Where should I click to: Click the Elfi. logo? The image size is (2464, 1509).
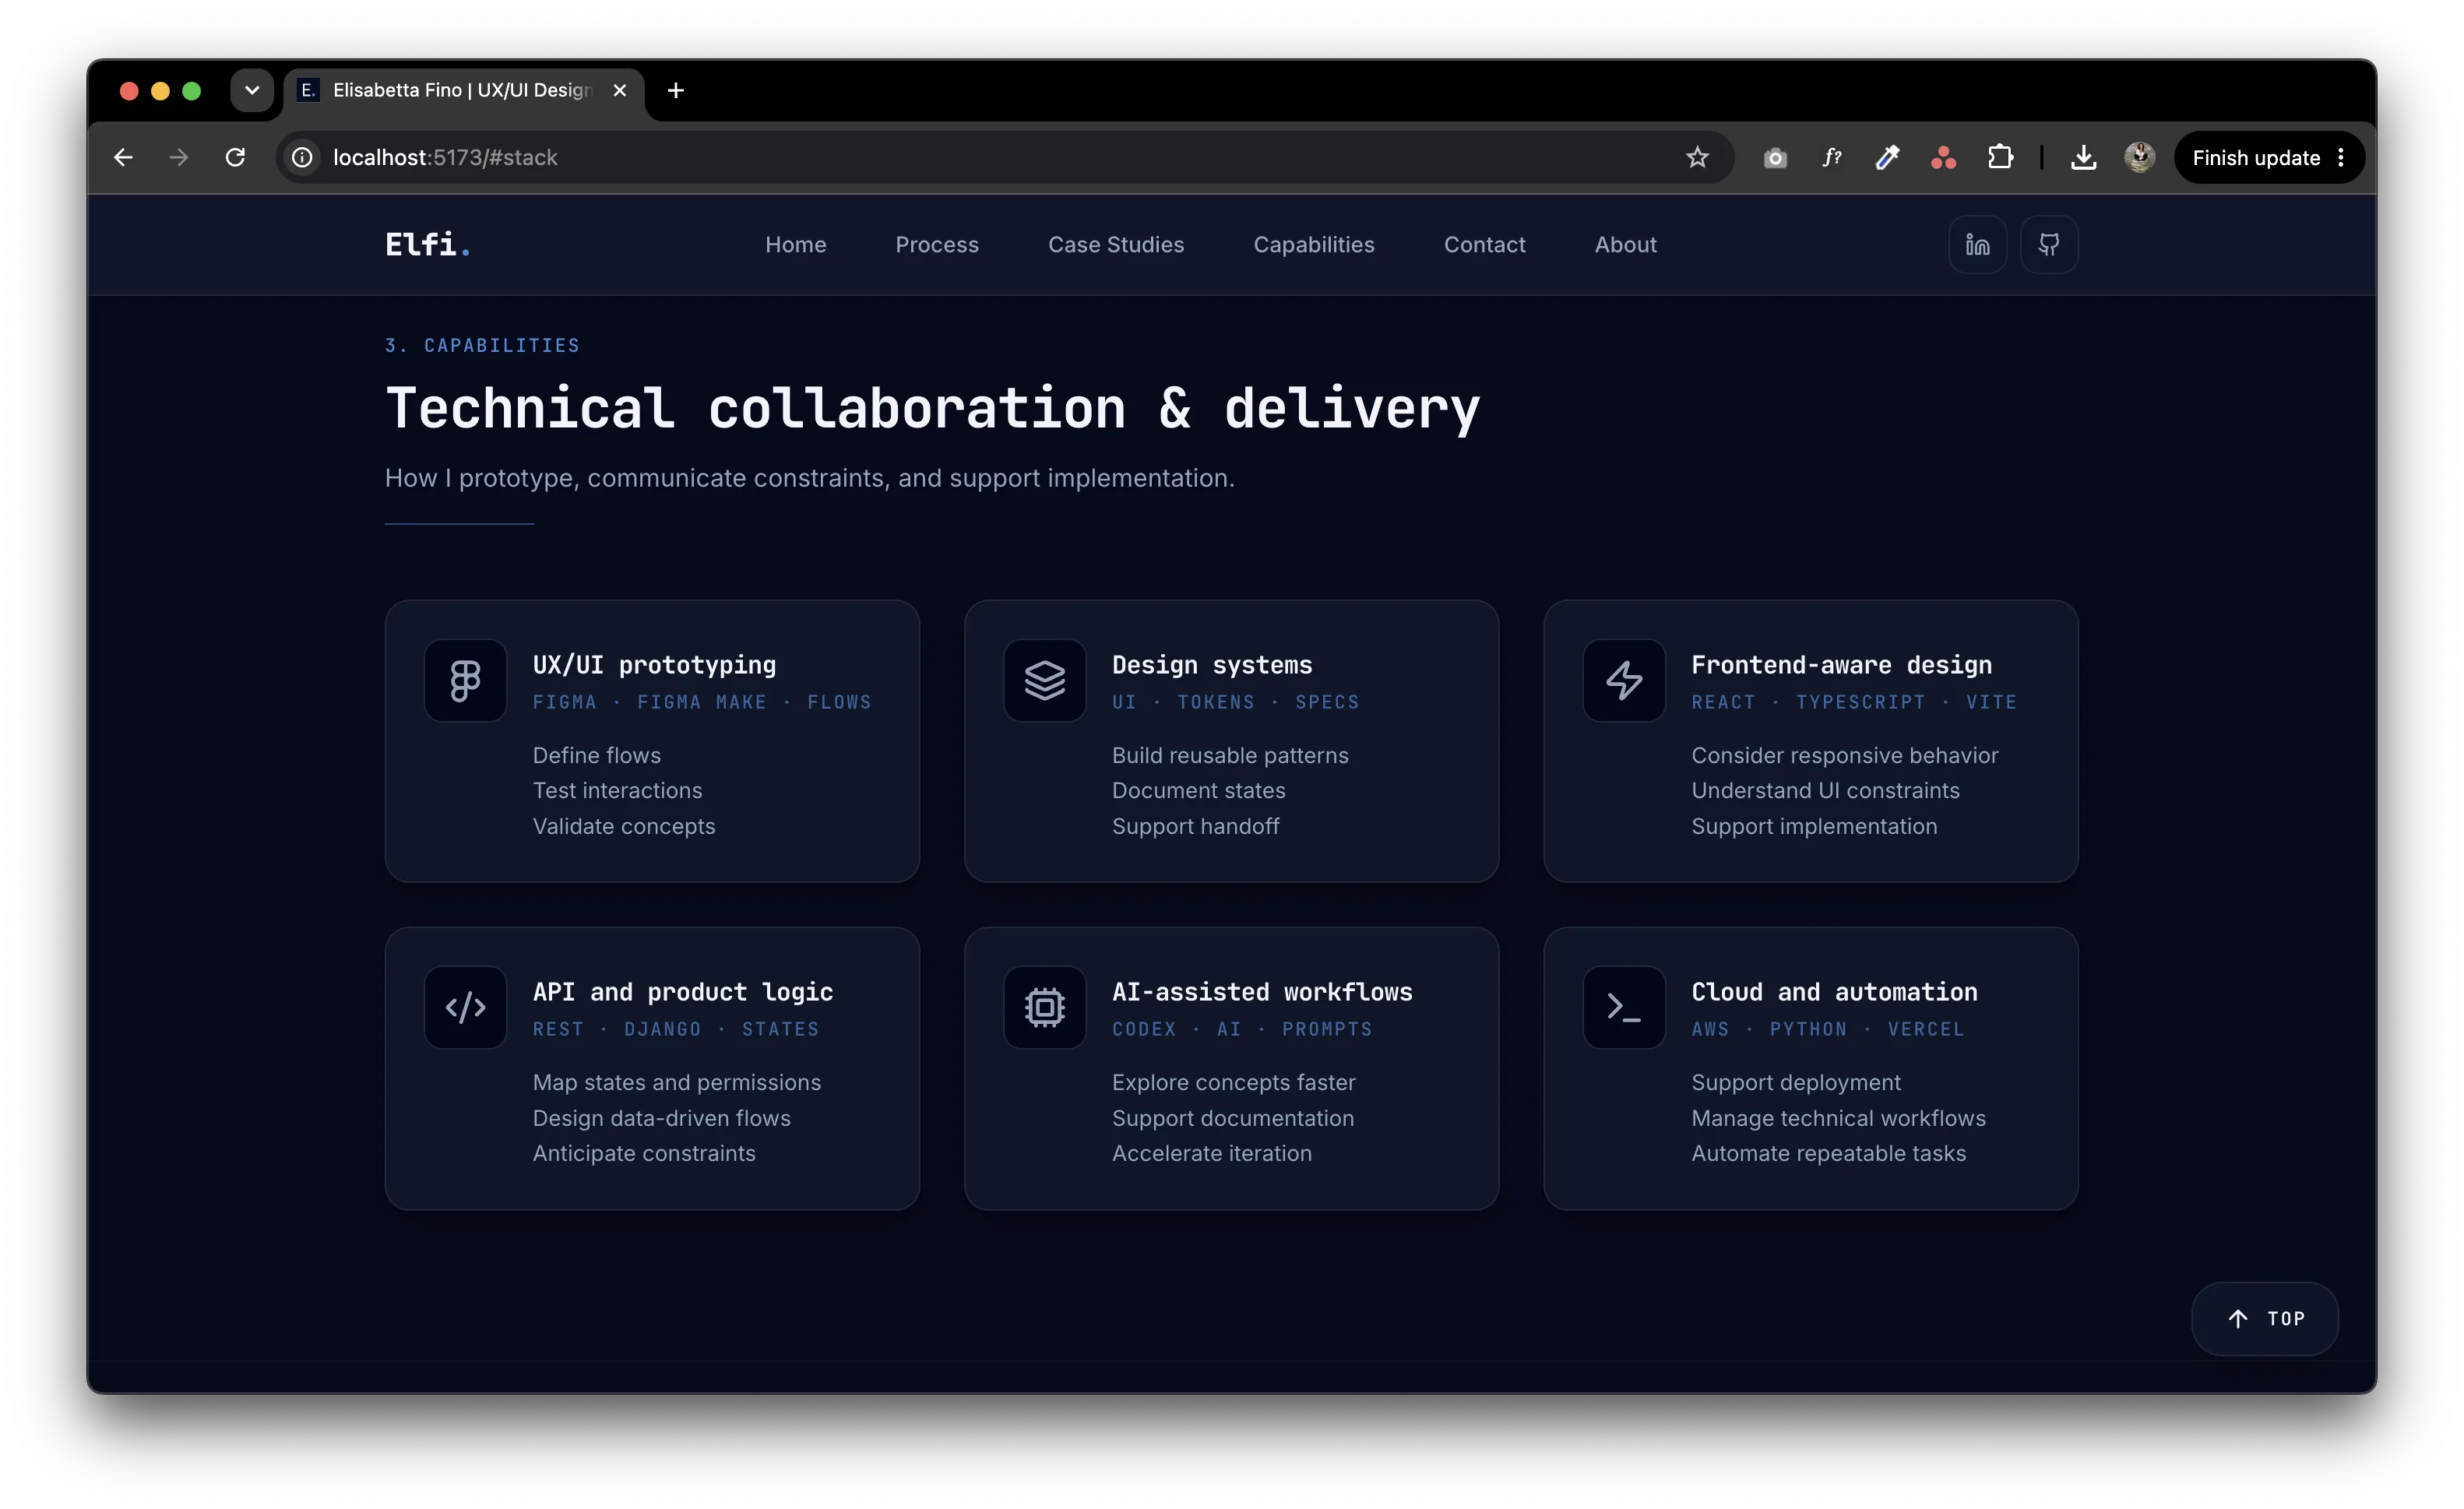(427, 244)
